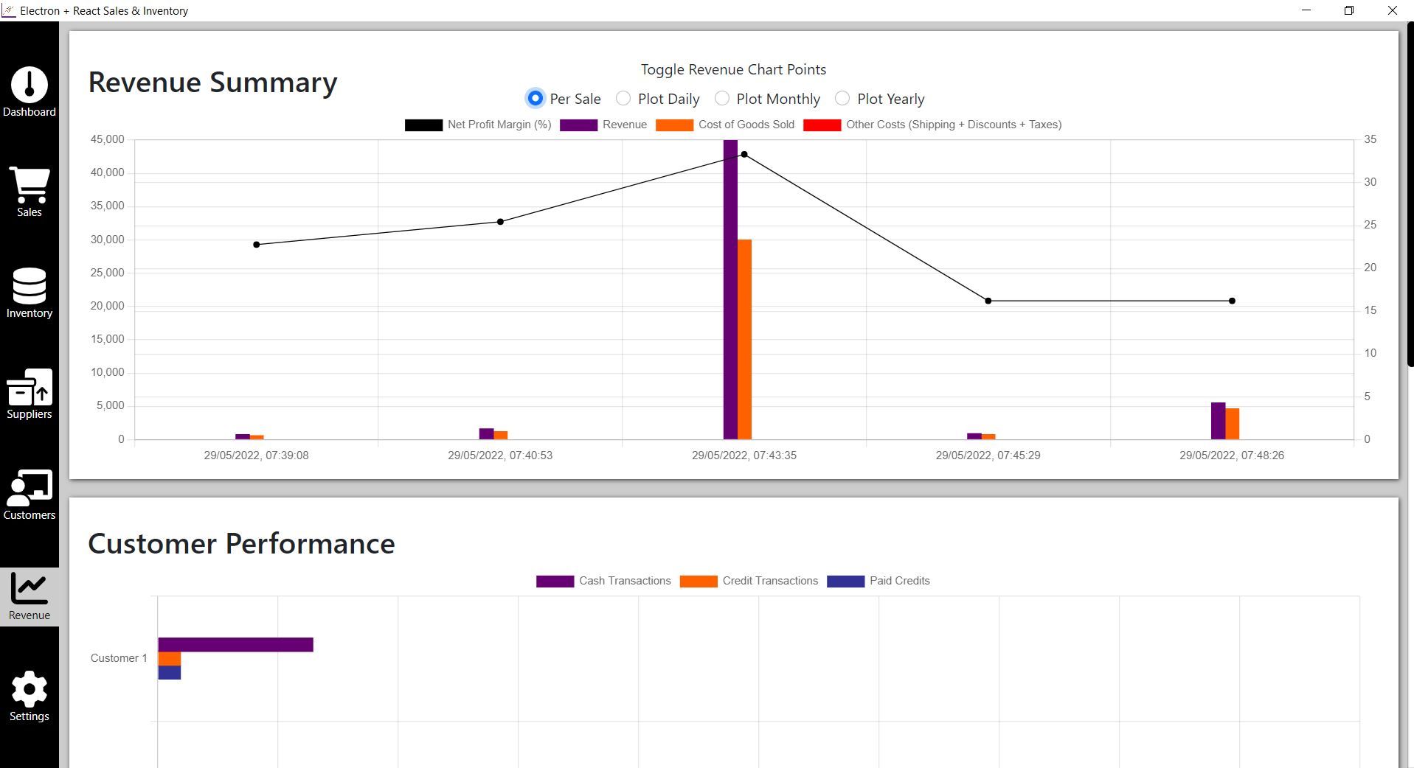Open the Inventory database icon
This screenshot has height=768, width=1414.
click(x=30, y=286)
